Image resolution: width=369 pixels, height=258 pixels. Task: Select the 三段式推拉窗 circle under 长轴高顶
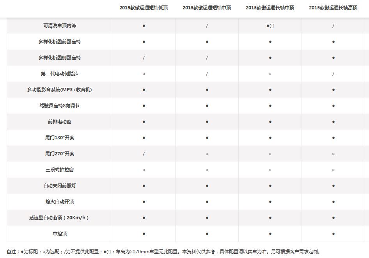333,170
